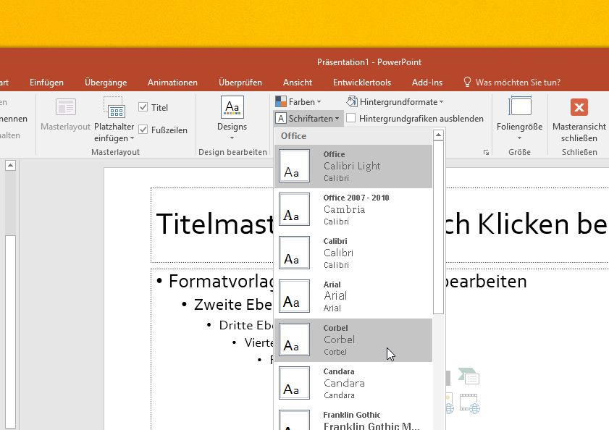The image size is (609, 430).
Task: Click the Zweite Ebene bullet text
Action: [x=232, y=305]
